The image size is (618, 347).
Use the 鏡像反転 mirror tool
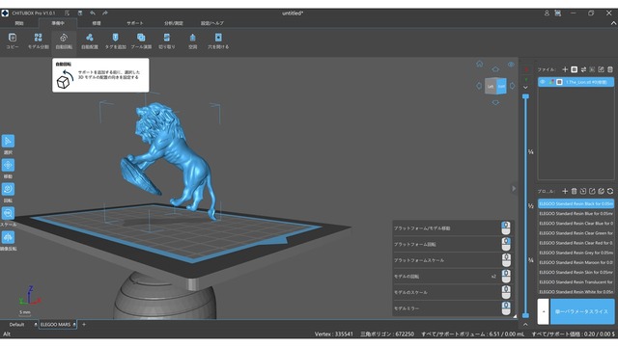[x=8, y=238]
